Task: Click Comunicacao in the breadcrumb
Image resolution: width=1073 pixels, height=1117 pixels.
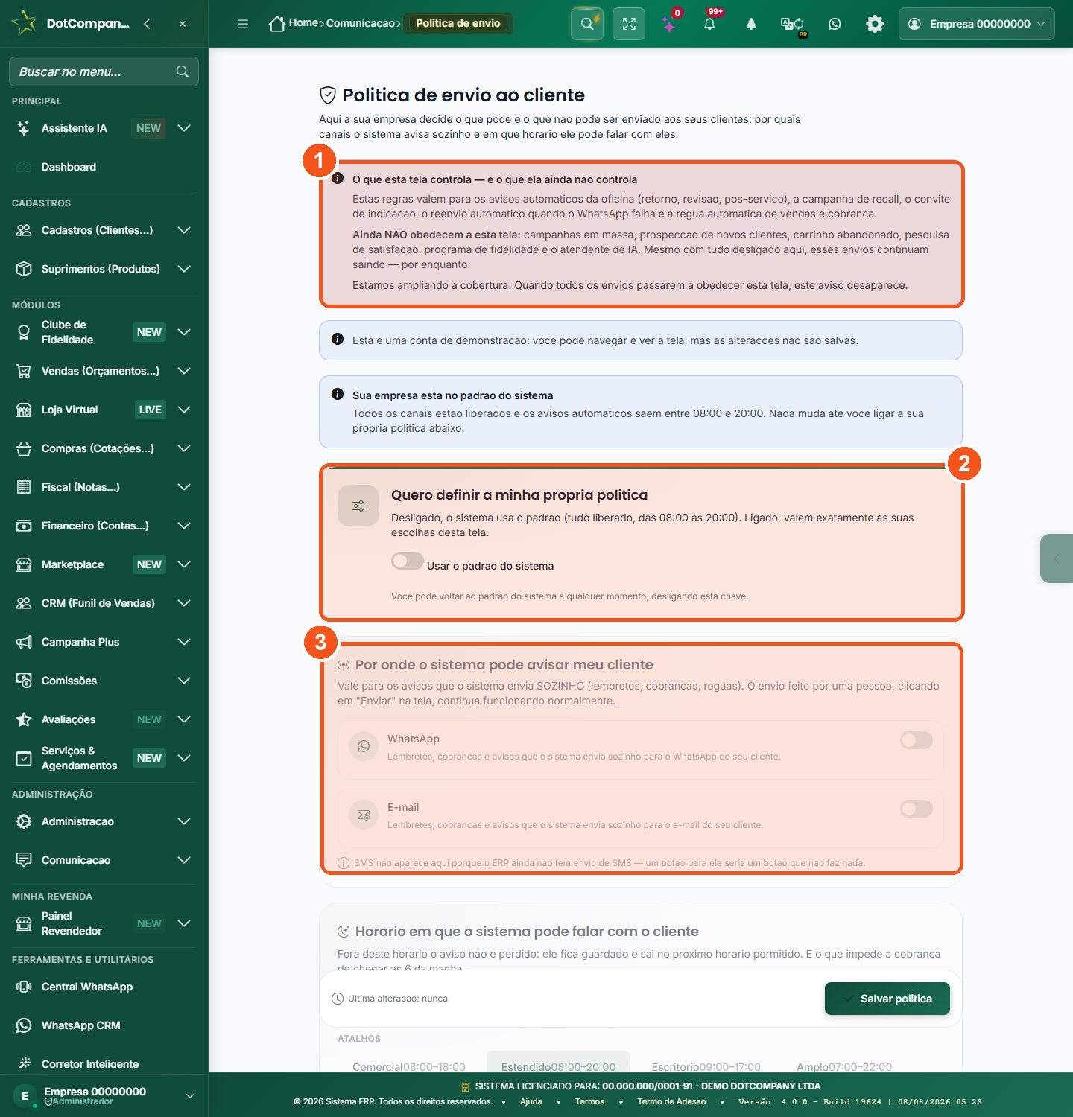Action: pos(361,23)
